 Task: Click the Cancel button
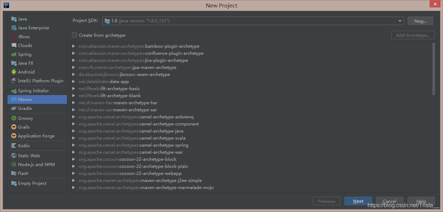[390, 201]
